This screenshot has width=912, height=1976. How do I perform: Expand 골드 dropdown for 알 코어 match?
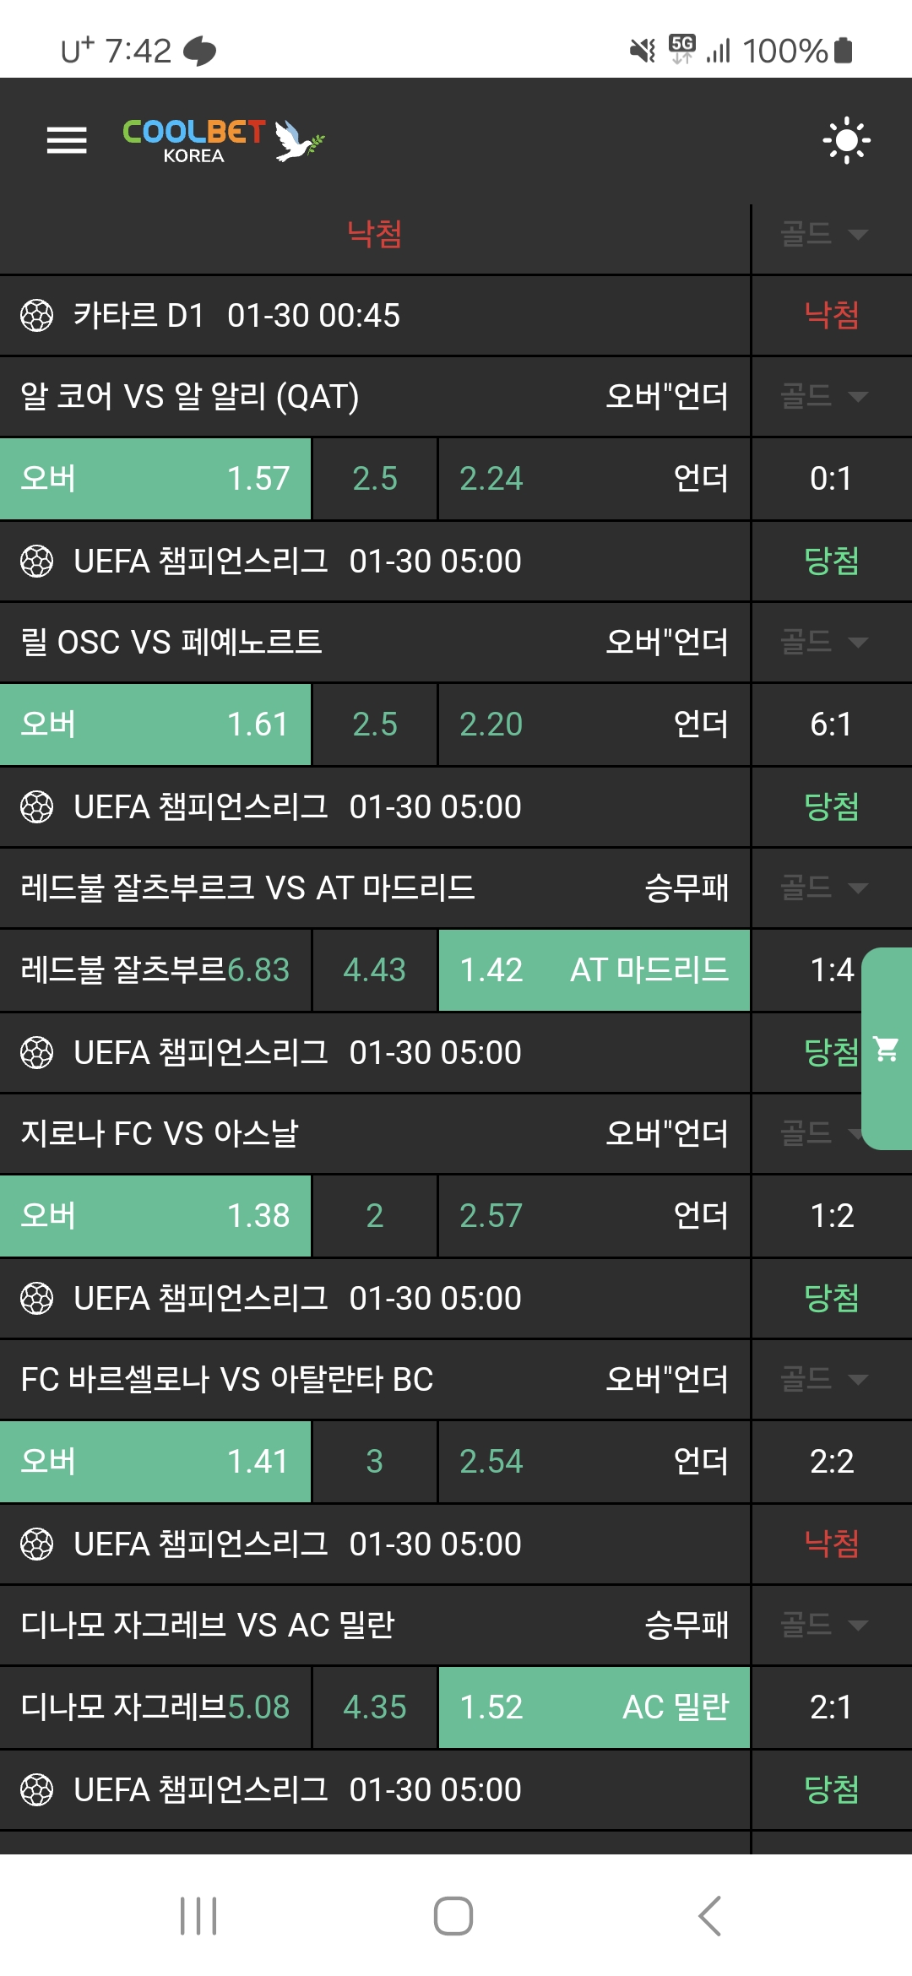click(823, 396)
